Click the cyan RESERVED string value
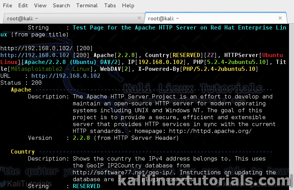This screenshot has width=294, height=190. [86, 186]
